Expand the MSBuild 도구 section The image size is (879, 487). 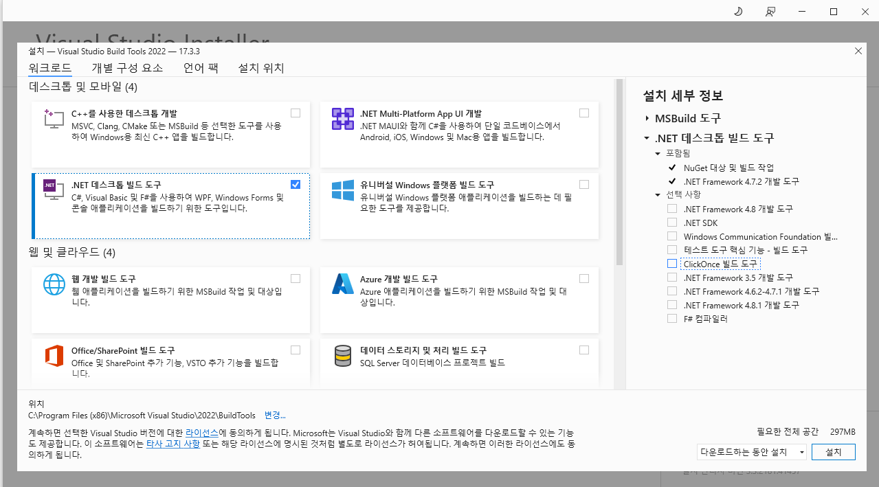click(647, 118)
